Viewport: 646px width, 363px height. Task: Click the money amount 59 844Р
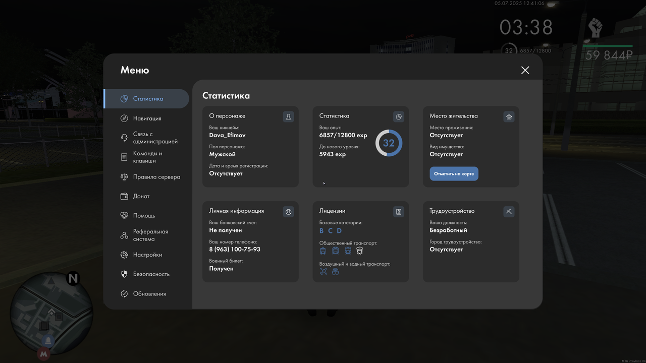(609, 55)
